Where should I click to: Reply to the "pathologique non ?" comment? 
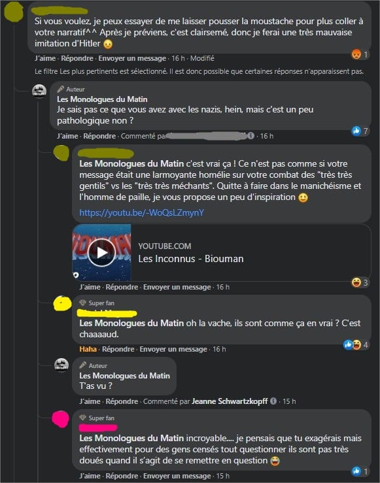click(99, 136)
